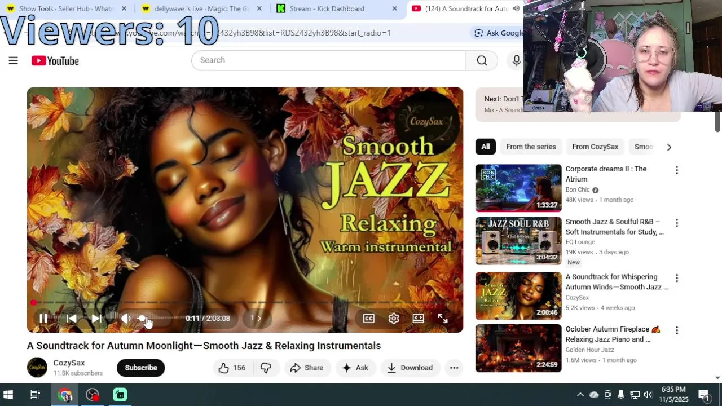The image size is (722, 406).
Task: Close the dellywave is live tab
Action: coord(259,8)
